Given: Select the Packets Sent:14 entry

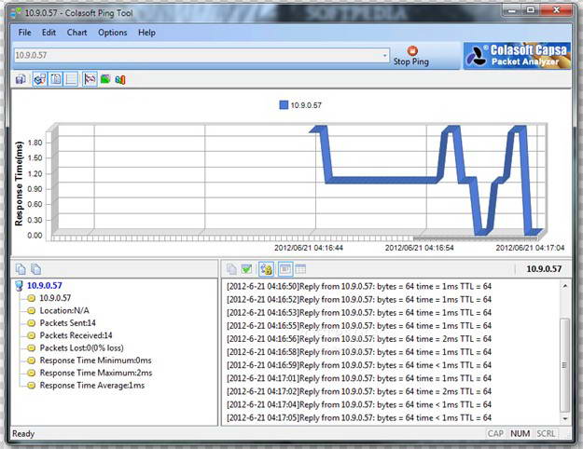Looking at the screenshot, I should [x=68, y=323].
